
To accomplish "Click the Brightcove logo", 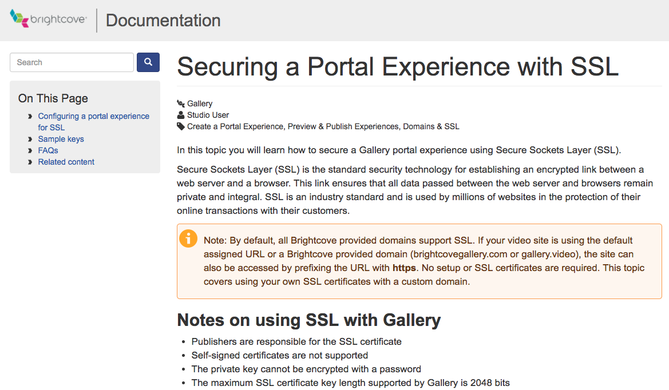I will point(48,19).
